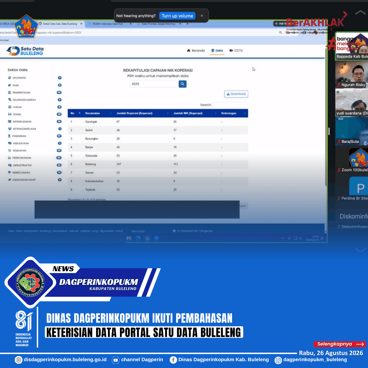This screenshot has height=368, width=368.
Task: Open dagperinkopukm_buleleng Instagram link
Action: pyautogui.click(x=311, y=360)
